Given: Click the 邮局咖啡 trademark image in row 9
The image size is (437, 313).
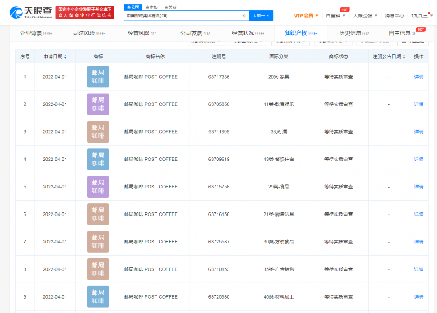Looking at the screenshot, I should pyautogui.click(x=98, y=297).
